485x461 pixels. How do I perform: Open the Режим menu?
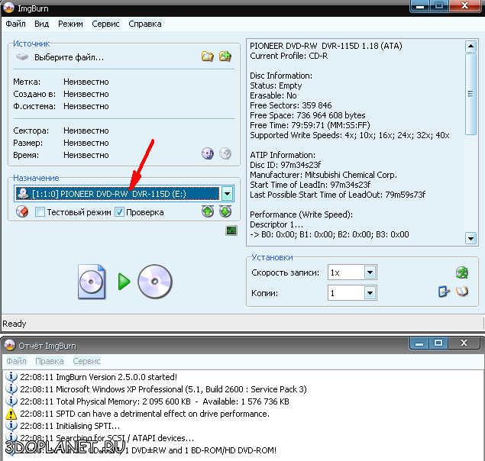click(x=70, y=24)
